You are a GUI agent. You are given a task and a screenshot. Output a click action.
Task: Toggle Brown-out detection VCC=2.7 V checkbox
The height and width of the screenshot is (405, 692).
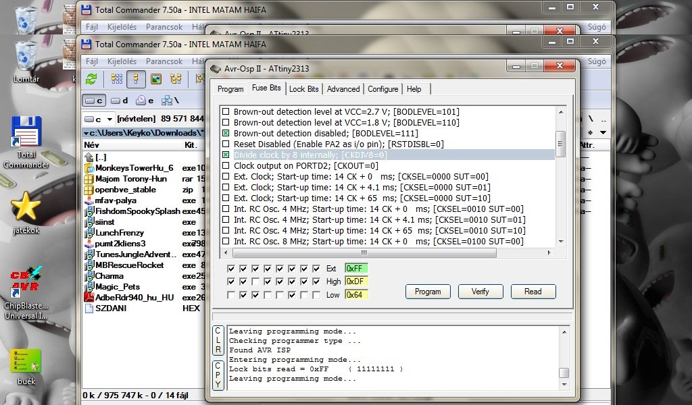(x=226, y=111)
